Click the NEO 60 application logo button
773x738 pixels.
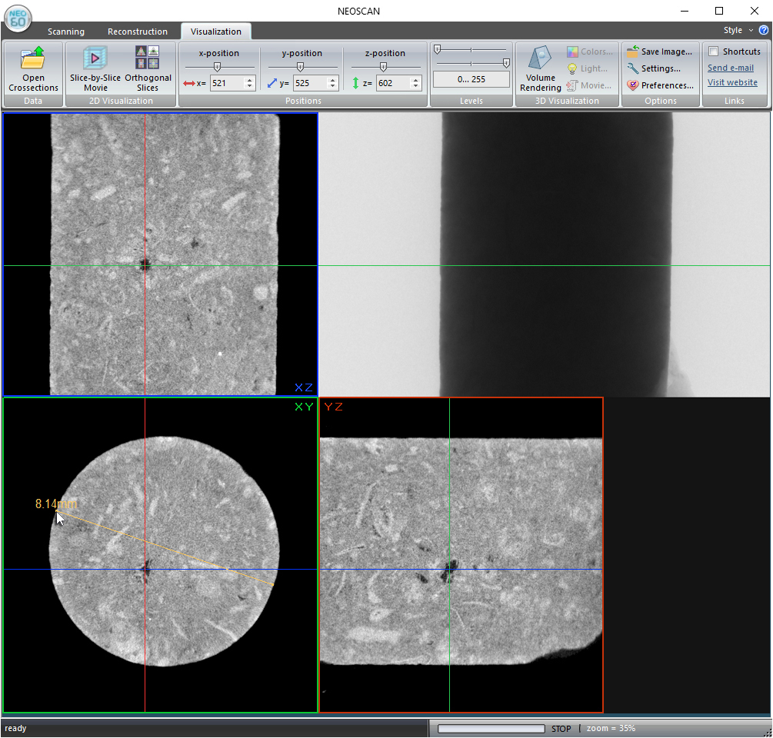[18, 20]
